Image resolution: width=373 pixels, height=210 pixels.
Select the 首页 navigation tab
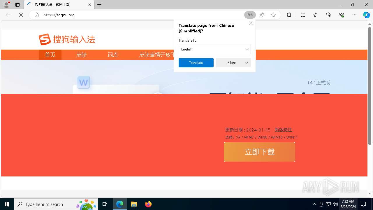click(50, 55)
